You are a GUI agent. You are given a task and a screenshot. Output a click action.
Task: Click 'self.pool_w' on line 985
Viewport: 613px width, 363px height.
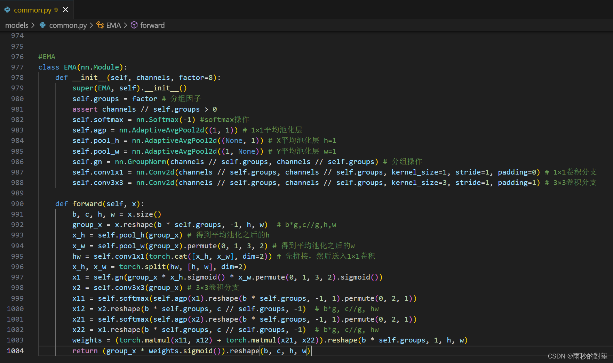click(96, 151)
